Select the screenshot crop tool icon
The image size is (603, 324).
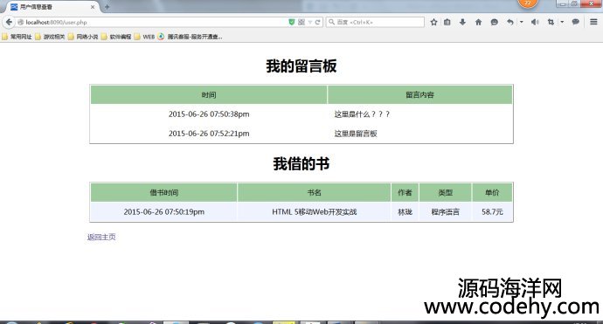pos(551,22)
